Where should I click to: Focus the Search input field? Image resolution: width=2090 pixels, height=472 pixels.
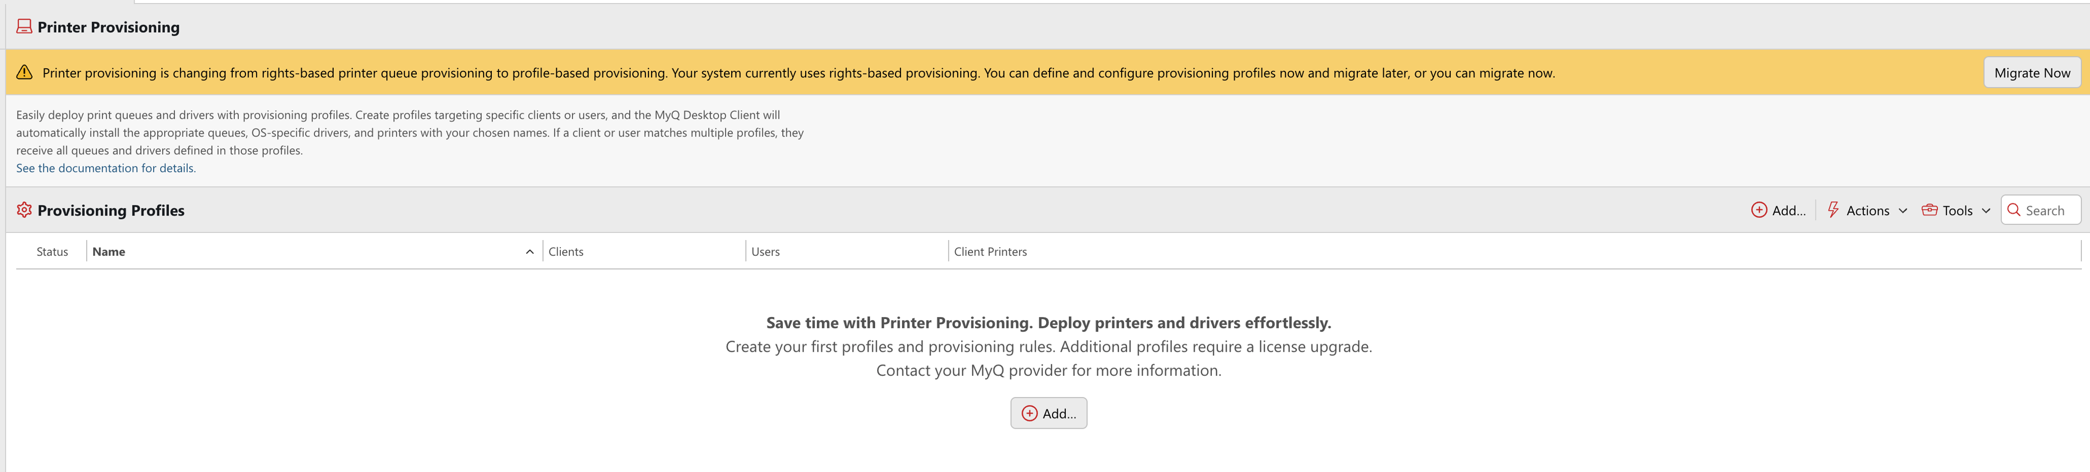click(x=2049, y=211)
